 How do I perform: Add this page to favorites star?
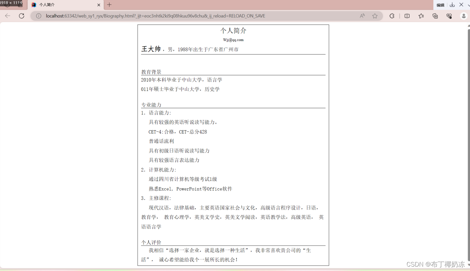coord(375,16)
